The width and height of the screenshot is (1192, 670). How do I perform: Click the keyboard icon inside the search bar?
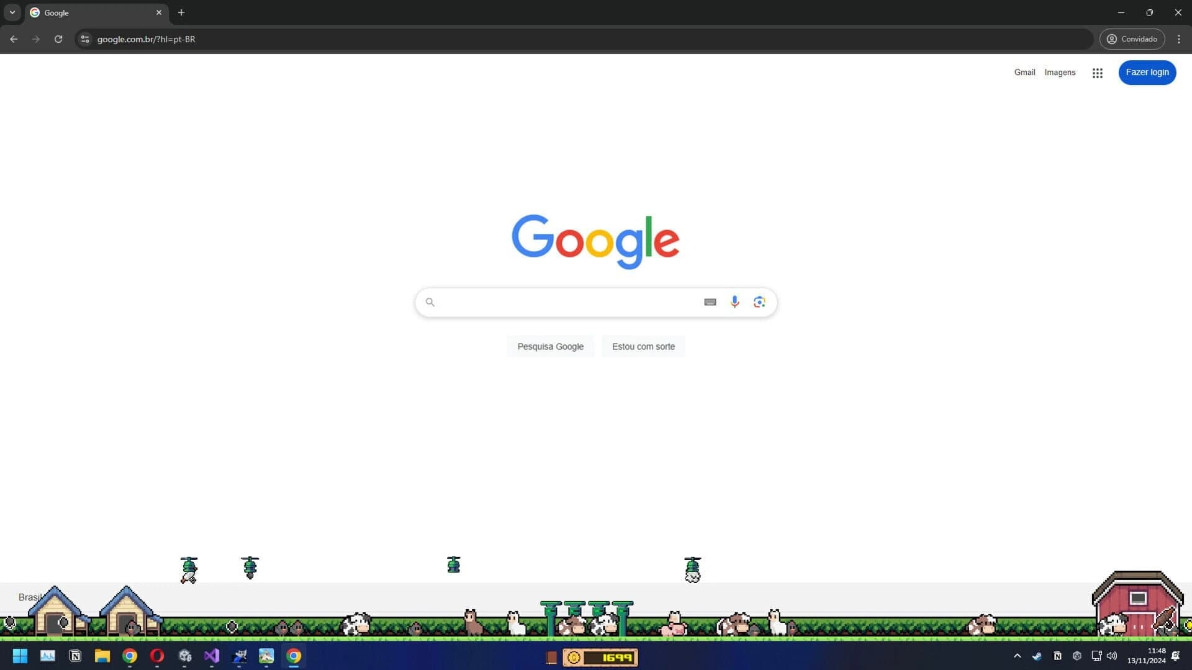tap(710, 302)
